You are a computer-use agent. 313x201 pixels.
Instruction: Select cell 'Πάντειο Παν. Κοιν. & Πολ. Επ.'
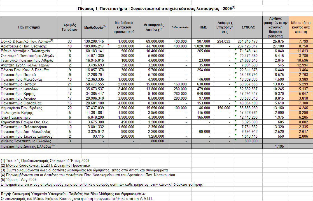pyautogui.click(x=29, y=70)
